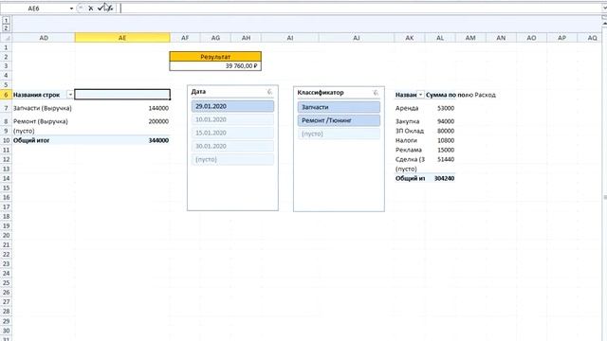607x341 pixels.
Task: Select the Запчасти (Выручка) cell
Action: tap(44, 108)
